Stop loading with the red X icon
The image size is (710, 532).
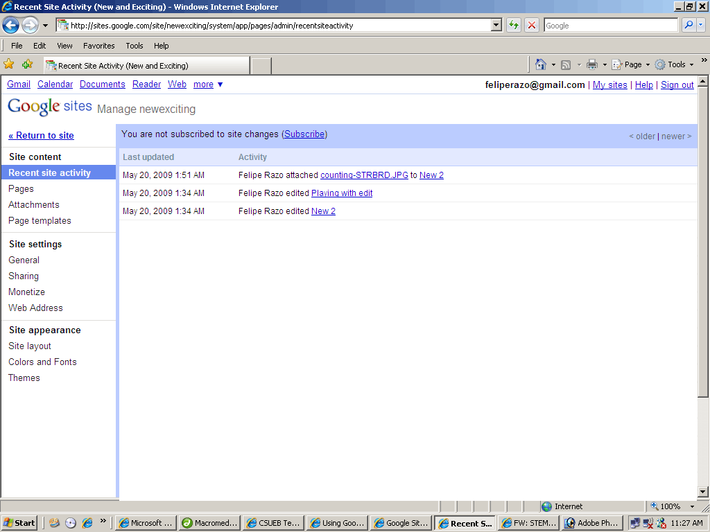pyautogui.click(x=532, y=26)
